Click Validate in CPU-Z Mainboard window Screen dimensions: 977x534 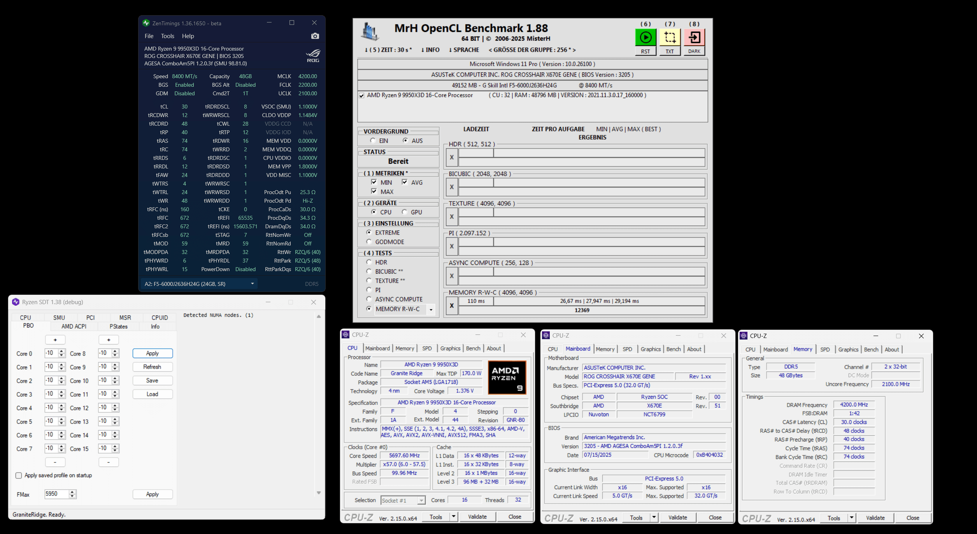tap(678, 517)
